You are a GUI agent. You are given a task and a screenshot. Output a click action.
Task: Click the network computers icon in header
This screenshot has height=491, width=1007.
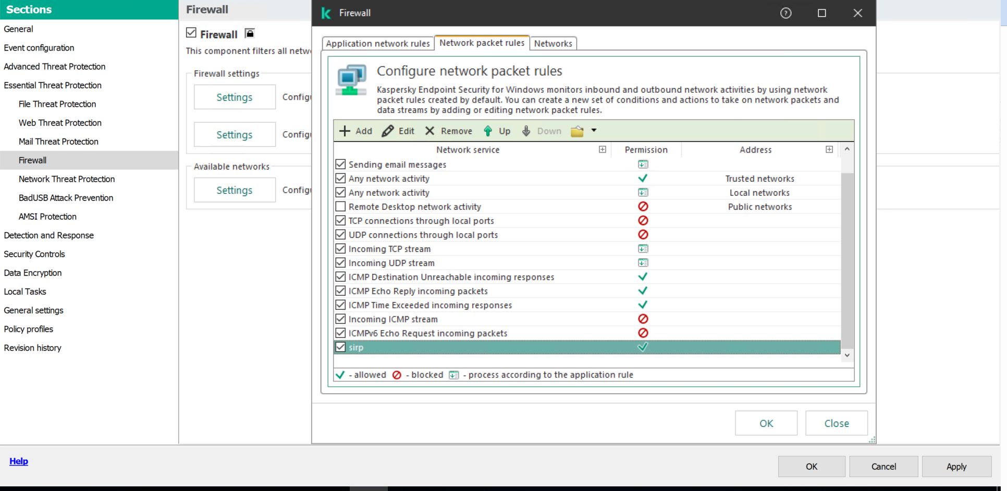coord(351,80)
